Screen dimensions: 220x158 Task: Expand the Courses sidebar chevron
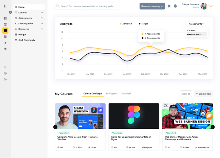tap(42, 12)
